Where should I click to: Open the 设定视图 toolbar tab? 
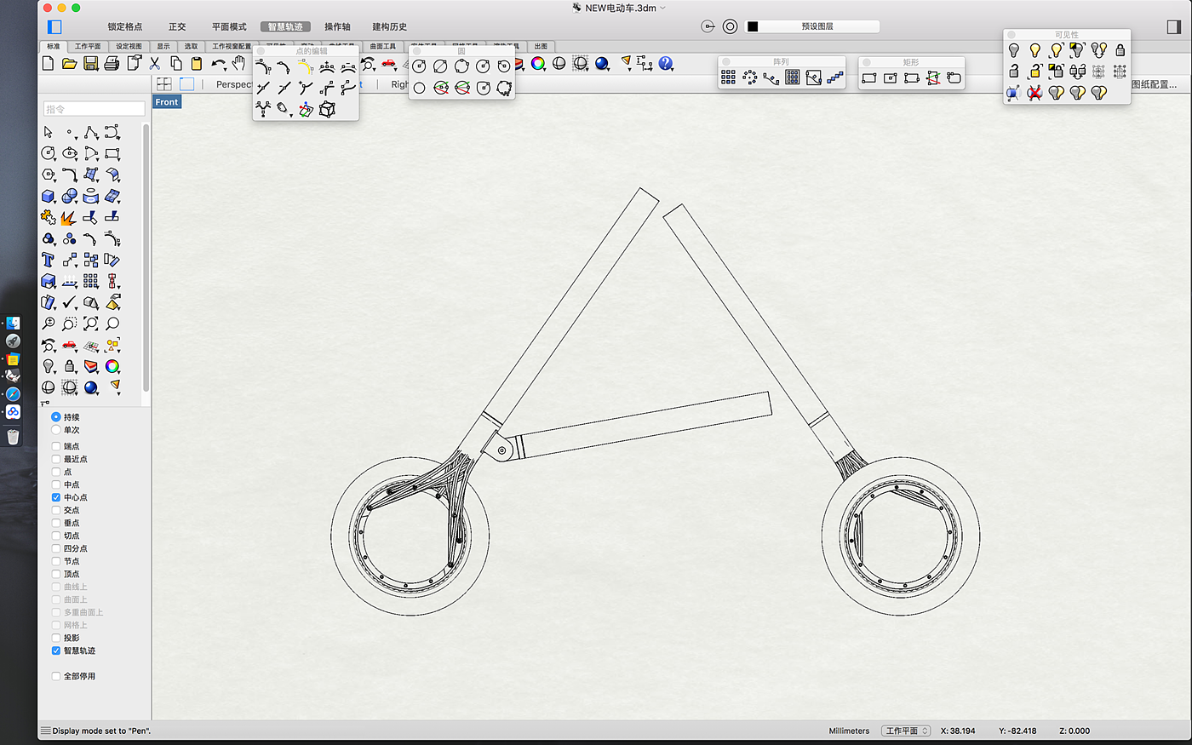tap(129, 46)
